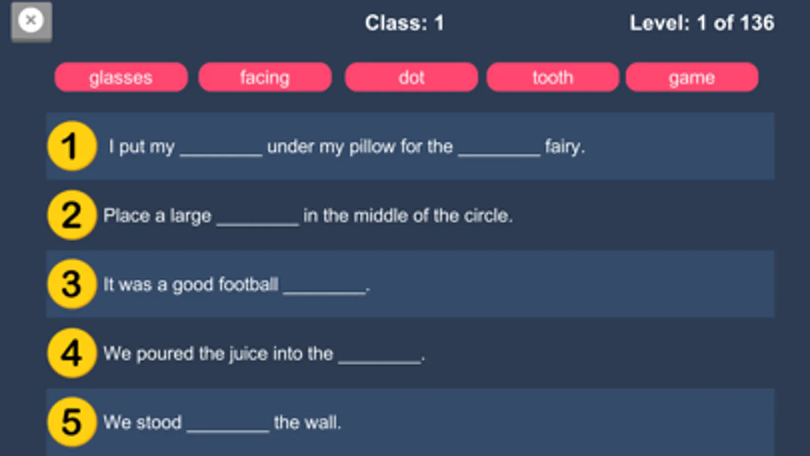Click the 'Level: 1 of 136' label

click(x=702, y=23)
